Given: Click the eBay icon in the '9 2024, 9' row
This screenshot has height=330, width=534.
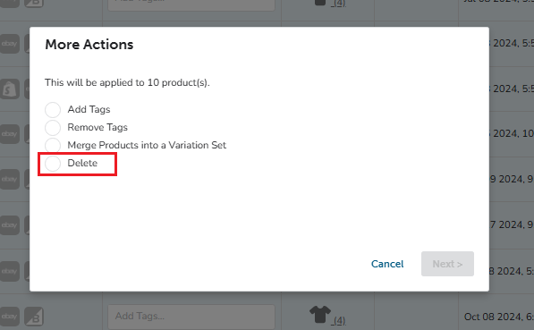Looking at the screenshot, I should pos(9,179).
